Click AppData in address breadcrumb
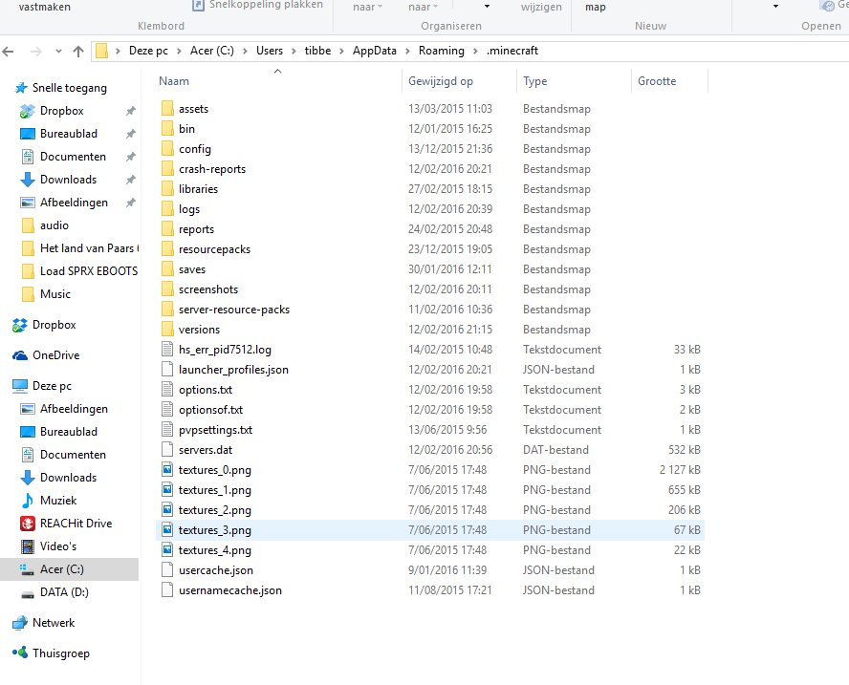This screenshot has height=685, width=849. click(x=374, y=51)
